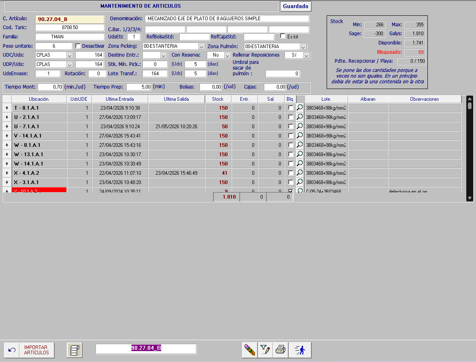Toggle the Es kit checkbox
Screen dimensions: 476x362
point(283,36)
